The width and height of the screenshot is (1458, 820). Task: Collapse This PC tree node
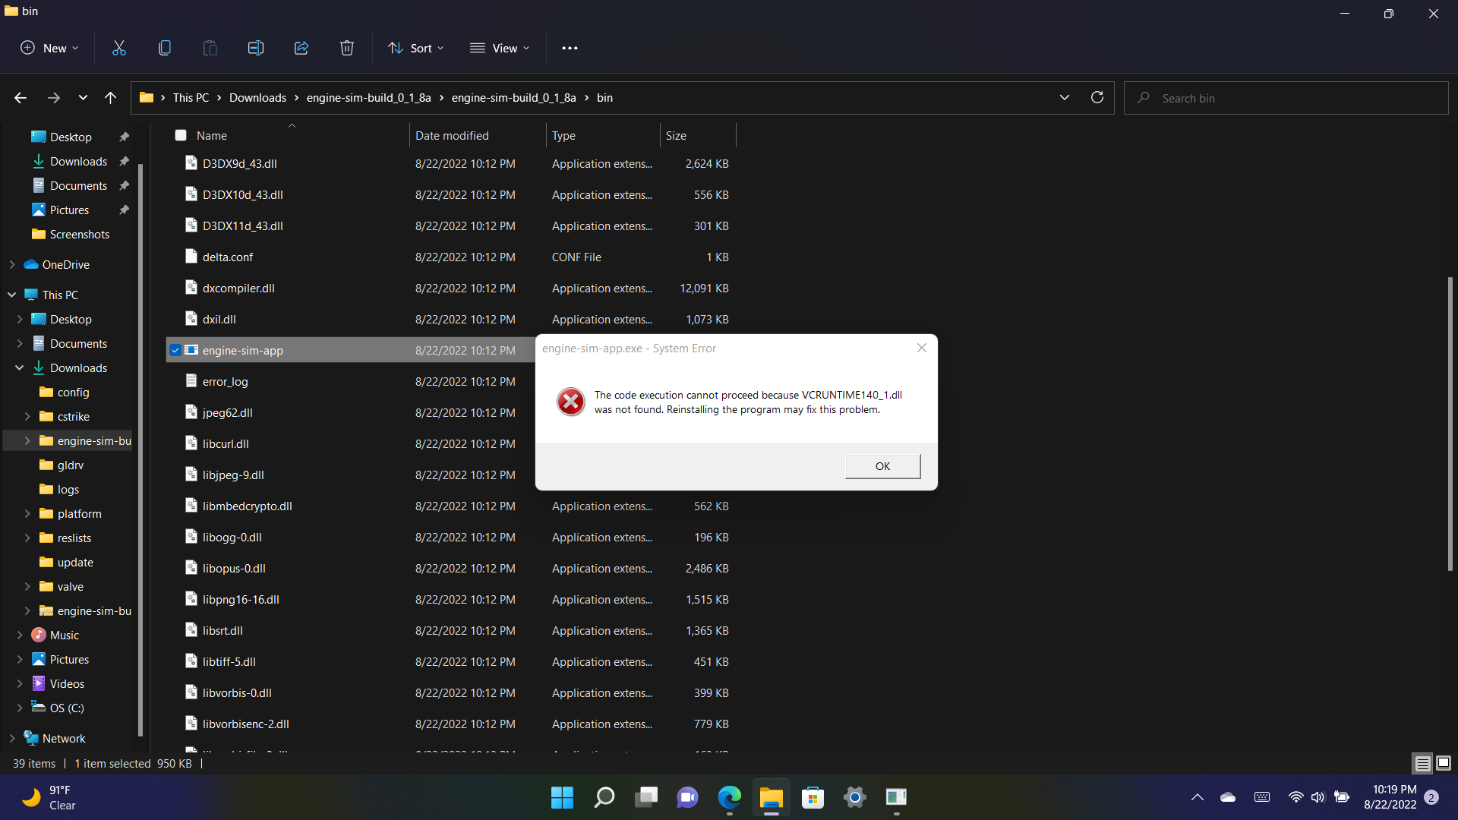tap(12, 295)
